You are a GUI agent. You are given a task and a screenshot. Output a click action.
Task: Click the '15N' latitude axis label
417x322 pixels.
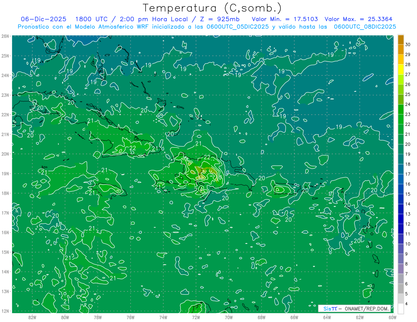click(5, 252)
